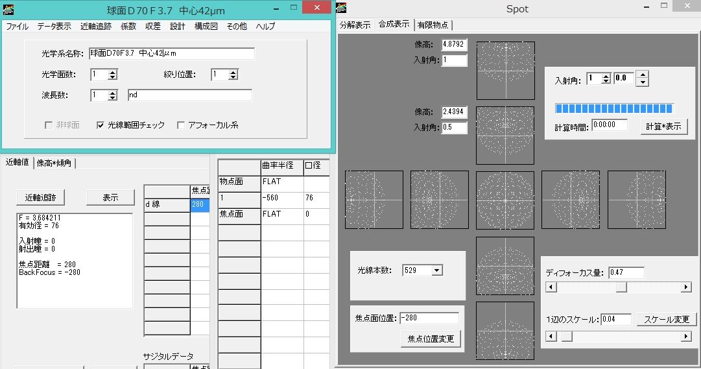Click the 像高 field showing 2.4394
The height and width of the screenshot is (369, 701).
tap(454, 112)
